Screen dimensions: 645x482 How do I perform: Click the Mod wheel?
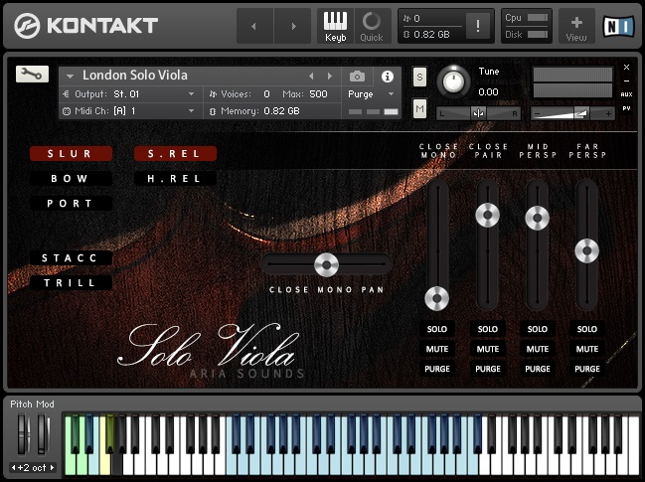point(43,434)
